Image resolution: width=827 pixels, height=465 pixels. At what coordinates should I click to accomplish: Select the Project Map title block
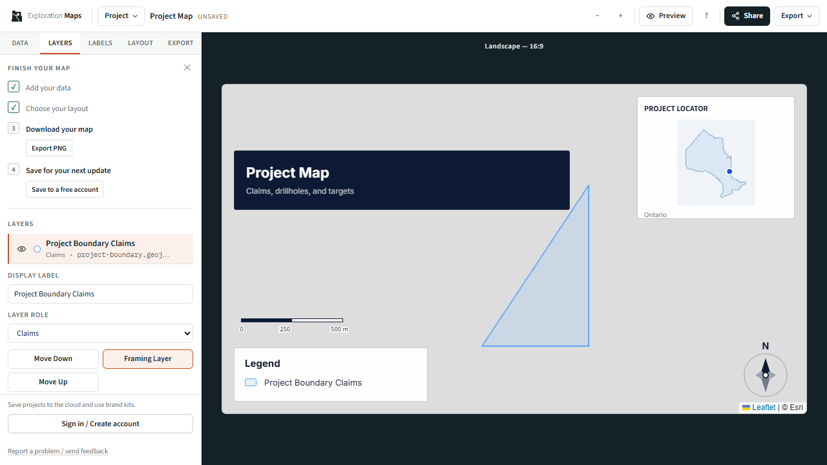tap(402, 180)
